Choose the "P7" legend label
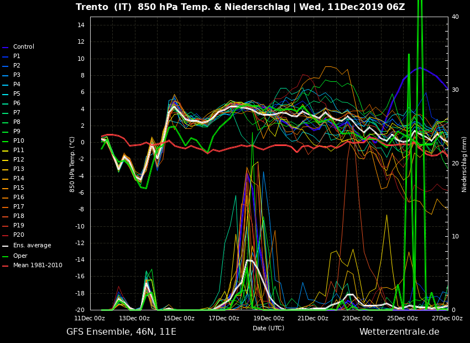Viewport: 470px width, 343px height. (x=17, y=112)
